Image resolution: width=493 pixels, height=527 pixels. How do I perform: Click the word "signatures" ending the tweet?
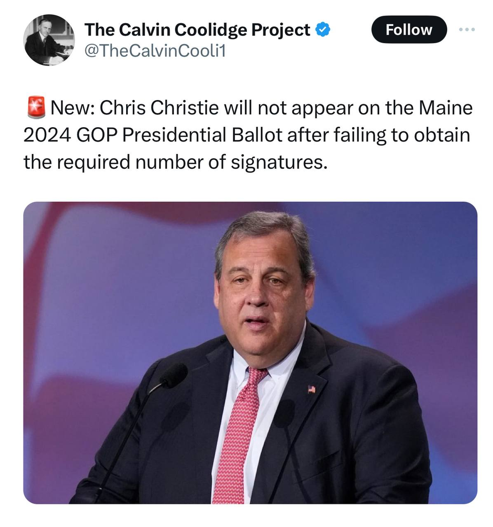point(279,163)
